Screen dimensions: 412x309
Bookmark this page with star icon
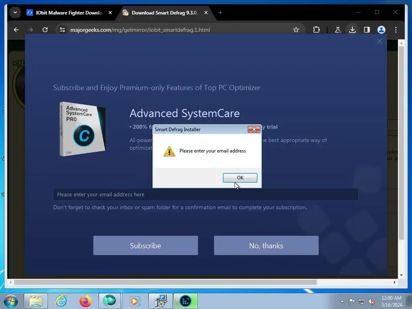(x=296, y=30)
